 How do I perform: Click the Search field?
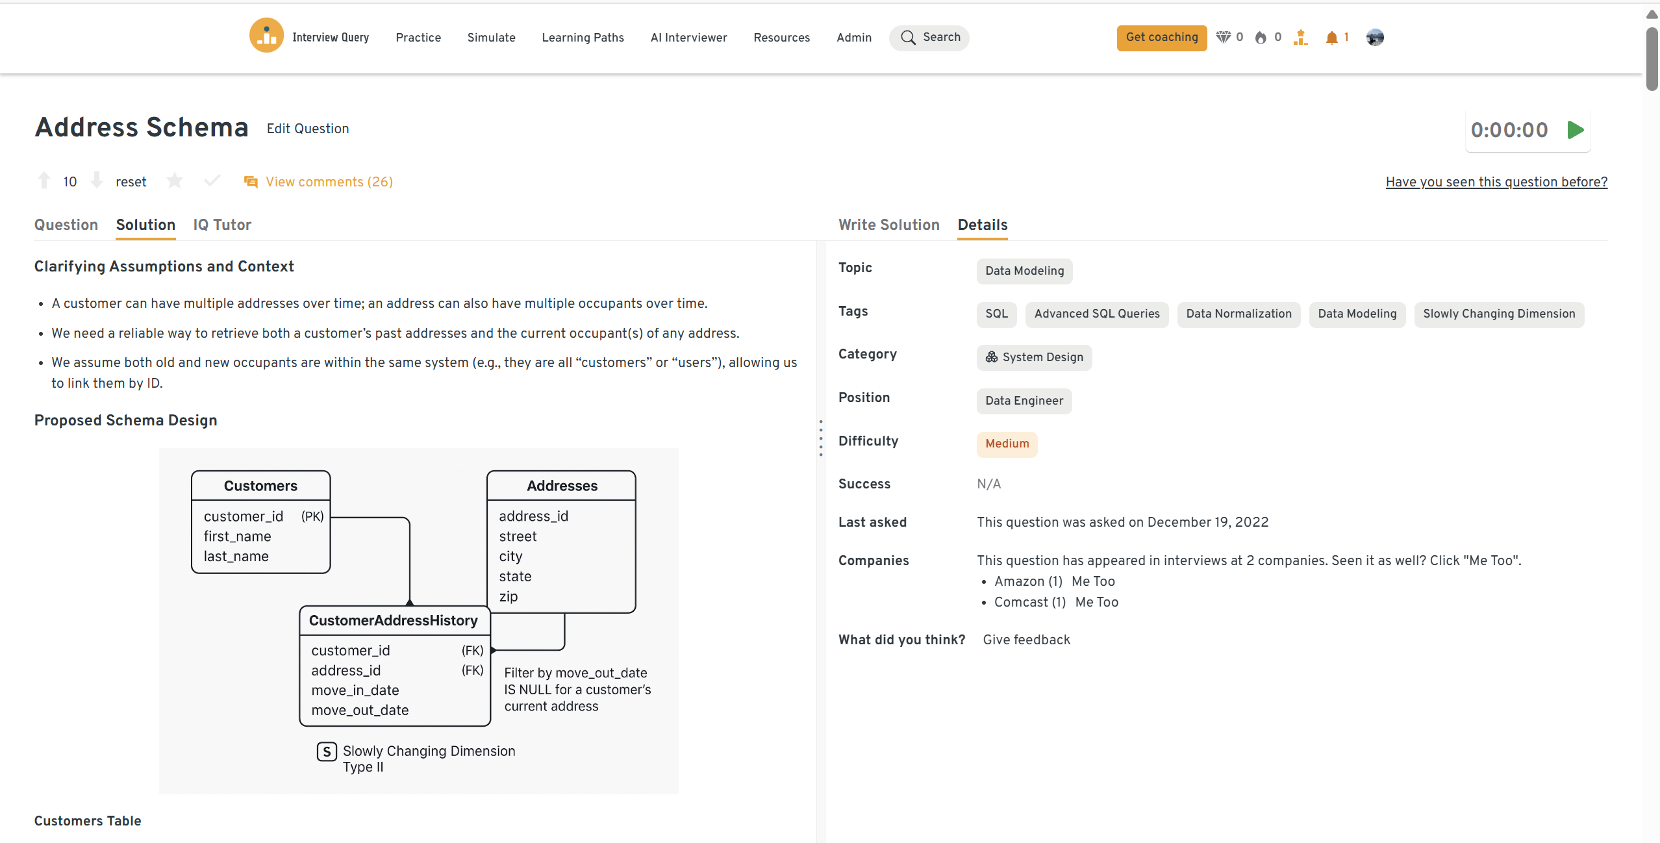point(929,37)
